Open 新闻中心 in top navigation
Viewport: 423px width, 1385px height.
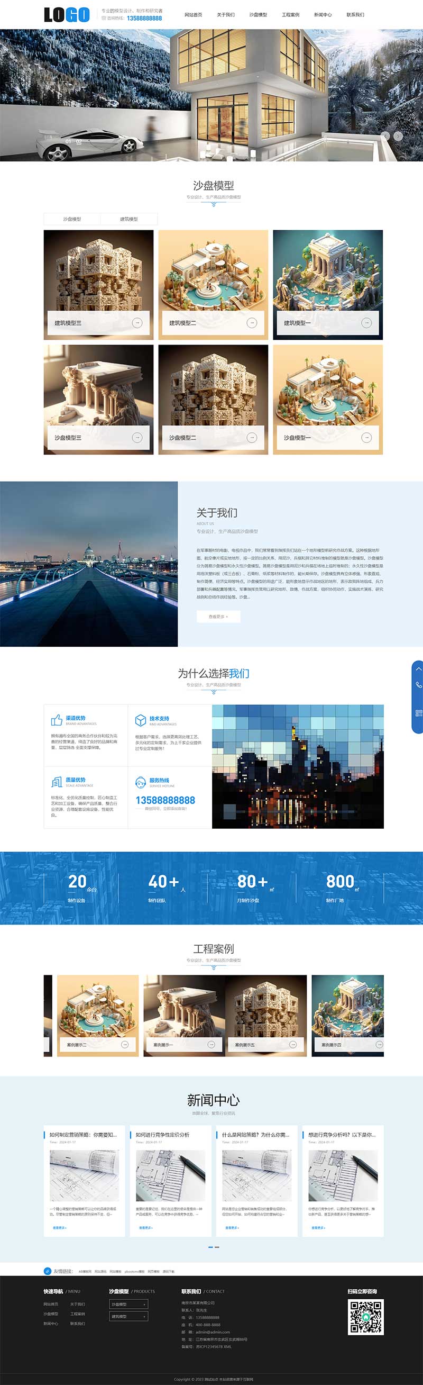point(323,14)
